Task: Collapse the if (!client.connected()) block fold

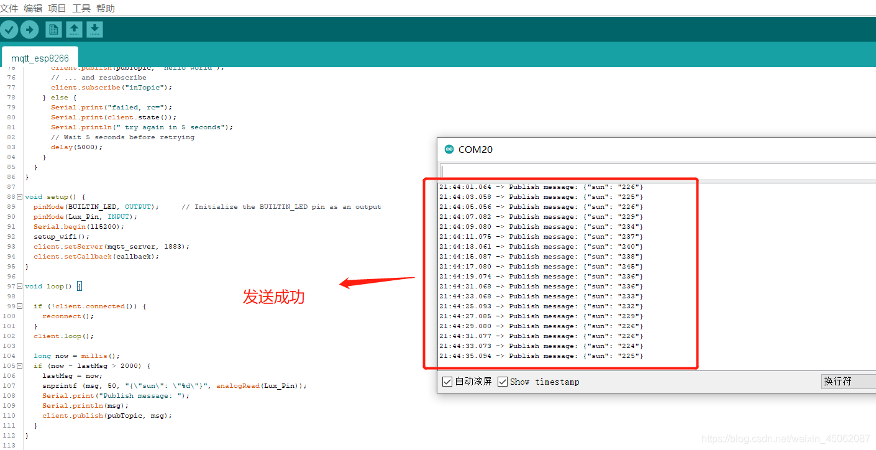Action: pos(19,306)
